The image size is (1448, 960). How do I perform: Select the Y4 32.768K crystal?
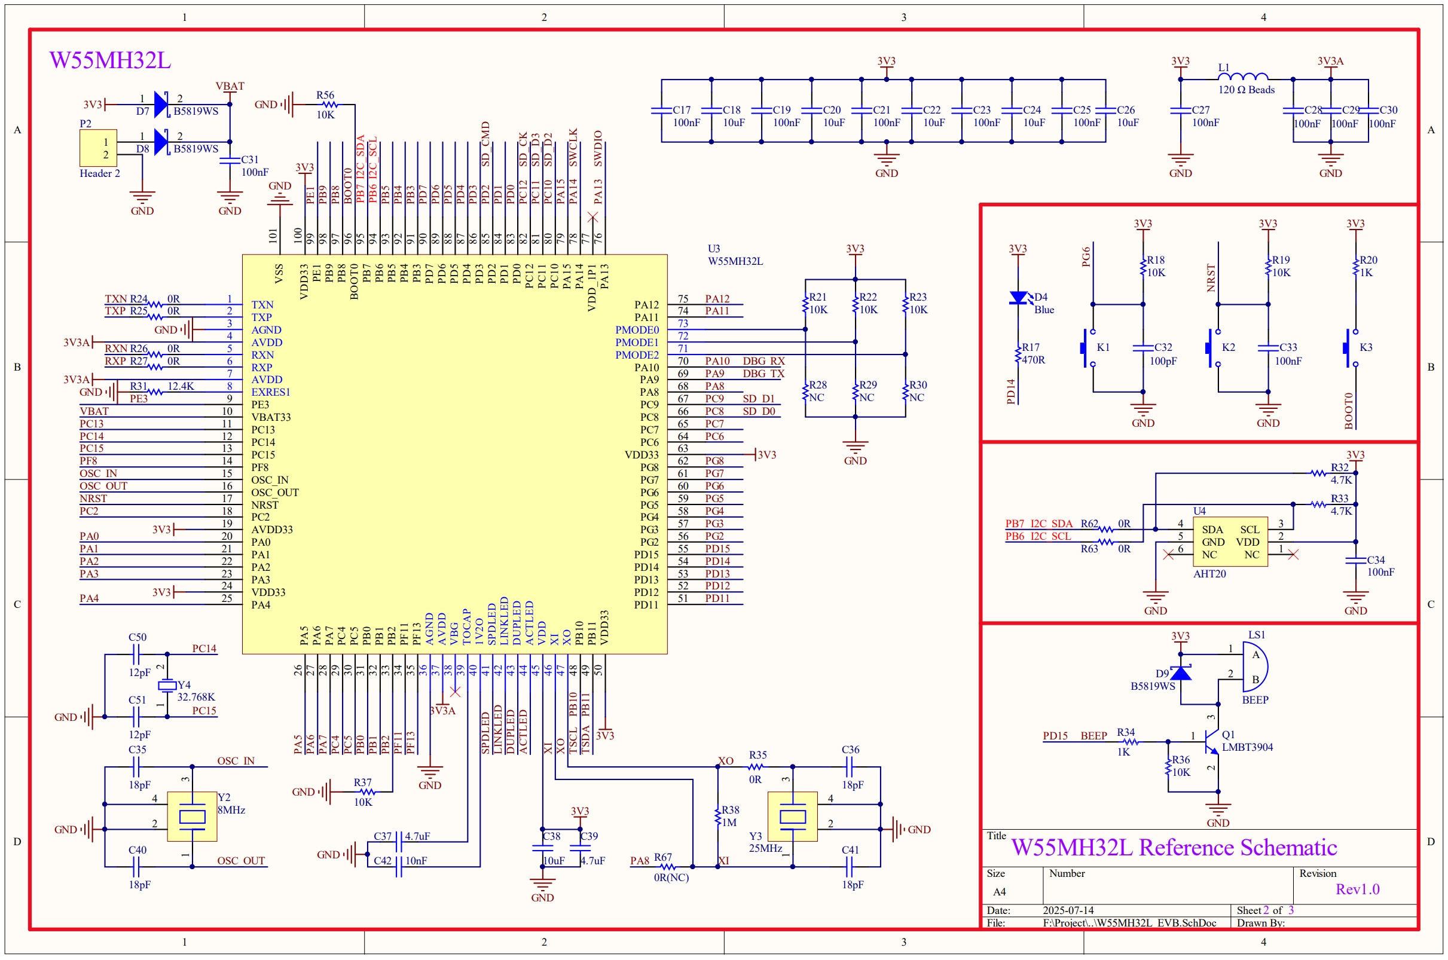[167, 685]
